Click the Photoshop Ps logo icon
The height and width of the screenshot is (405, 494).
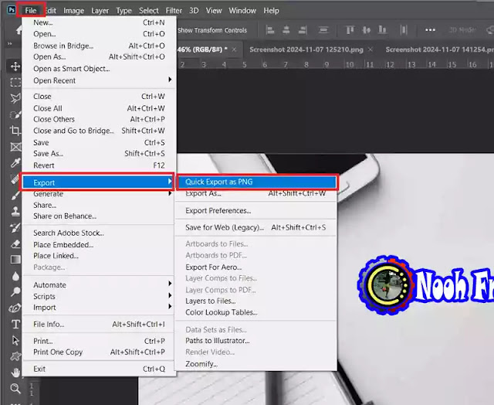[12, 10]
